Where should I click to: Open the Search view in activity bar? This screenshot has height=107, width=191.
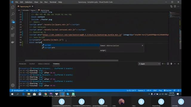13,14
